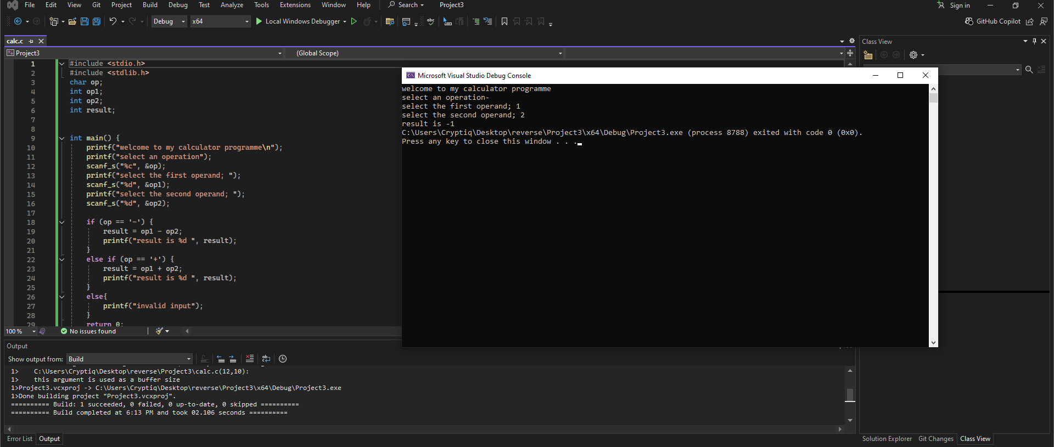
Task: Toggle auto-hide pin on Class View
Action: pos(1034,41)
